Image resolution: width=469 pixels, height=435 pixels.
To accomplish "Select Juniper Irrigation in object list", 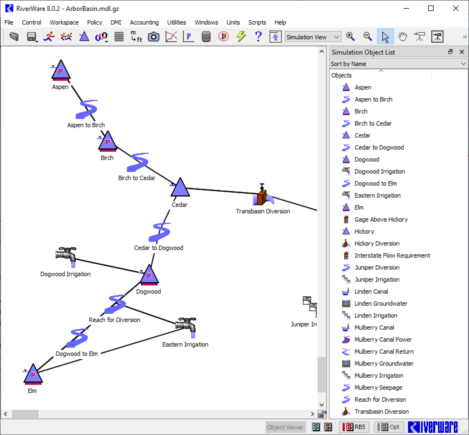I will tap(377, 280).
